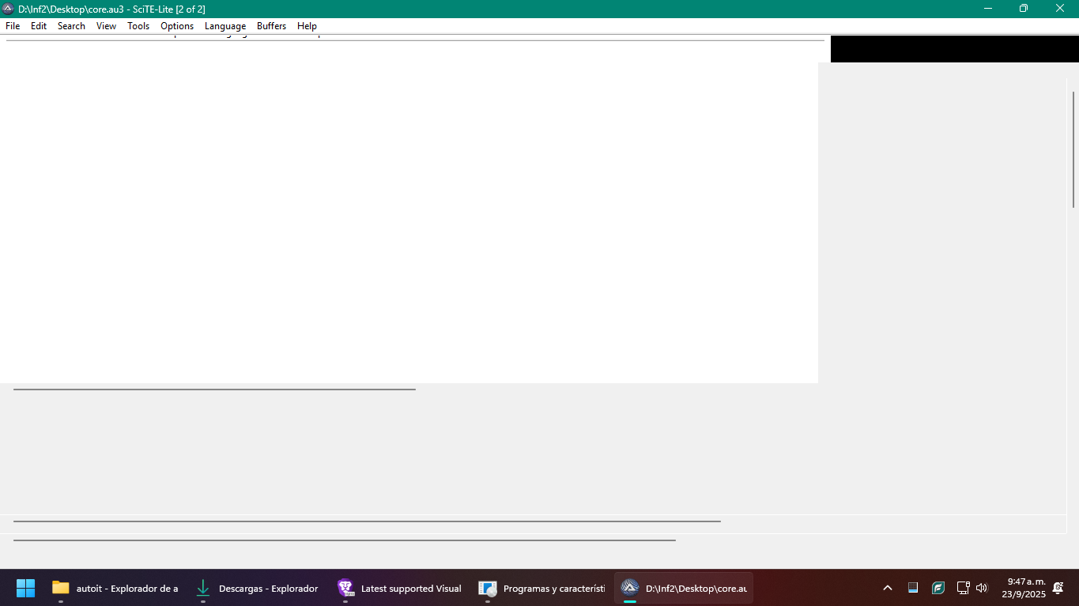Open the Language menu

click(x=225, y=26)
